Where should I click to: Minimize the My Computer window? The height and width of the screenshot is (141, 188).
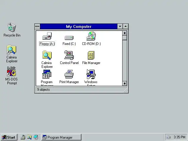coord(120,26)
